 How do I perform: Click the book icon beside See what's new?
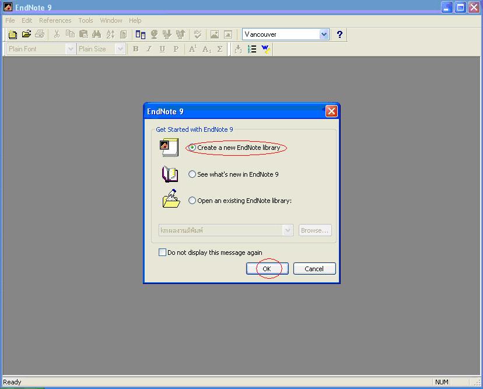click(x=170, y=174)
